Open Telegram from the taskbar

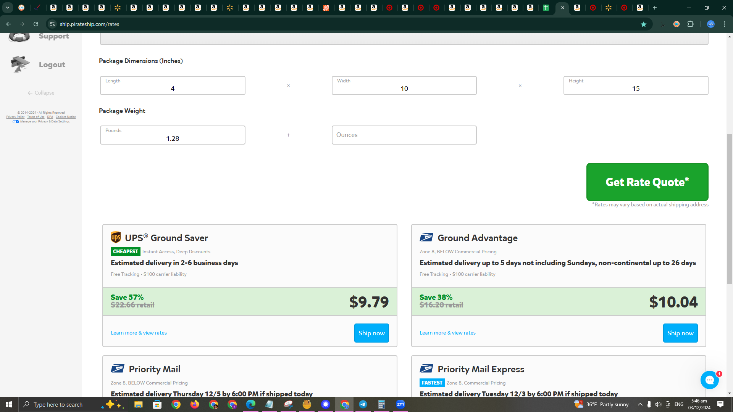(x=363, y=404)
